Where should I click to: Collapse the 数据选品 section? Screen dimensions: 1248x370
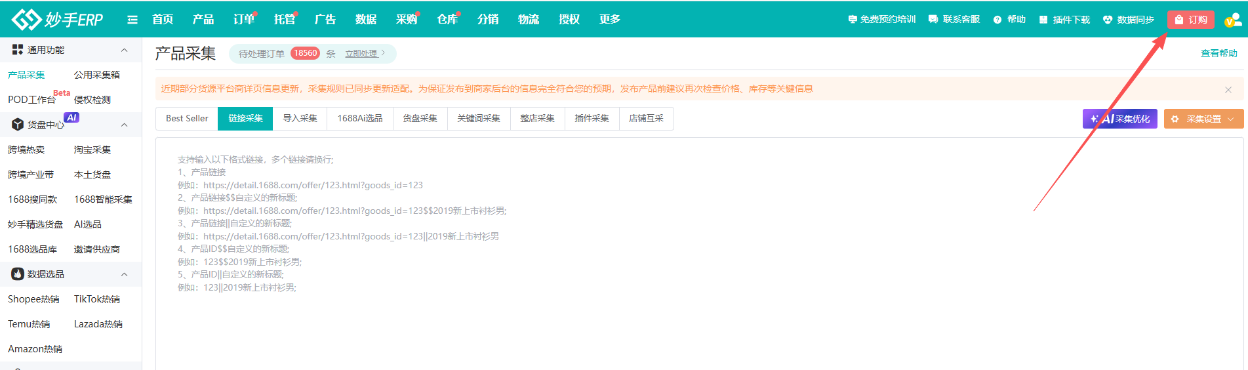point(125,274)
